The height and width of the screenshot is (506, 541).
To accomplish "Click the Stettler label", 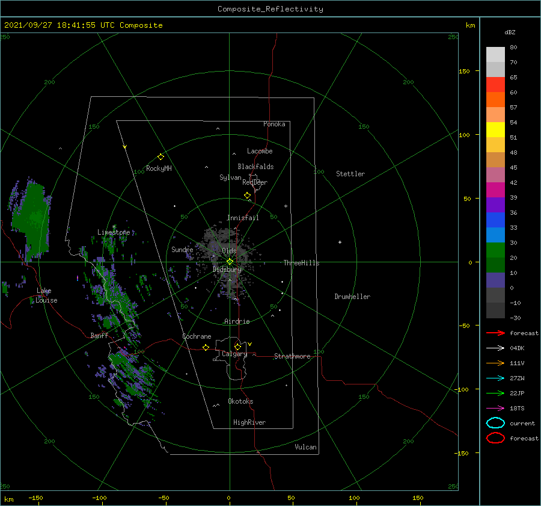I will click(350, 174).
